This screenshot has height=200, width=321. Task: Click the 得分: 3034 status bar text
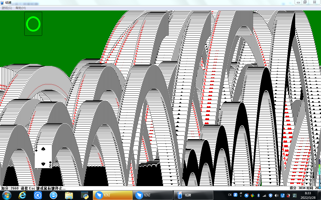point(298,188)
